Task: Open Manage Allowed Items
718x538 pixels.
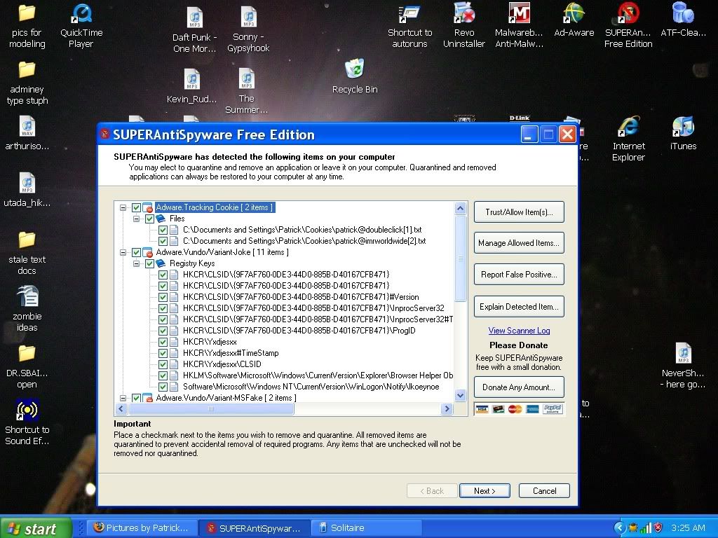Action: click(x=519, y=243)
